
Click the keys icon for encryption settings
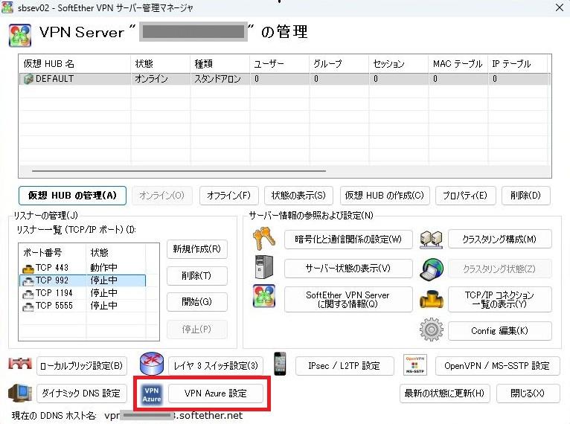(263, 238)
